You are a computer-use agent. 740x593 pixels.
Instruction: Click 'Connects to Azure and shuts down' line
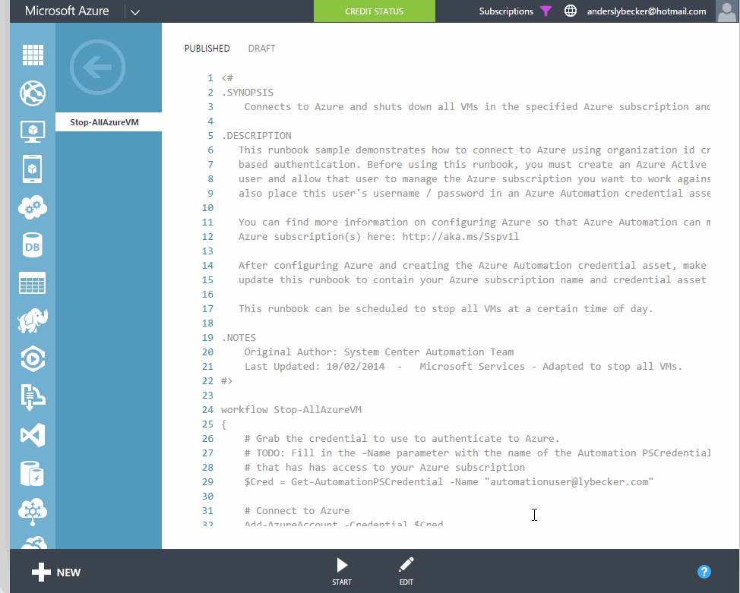pyautogui.click(x=478, y=107)
